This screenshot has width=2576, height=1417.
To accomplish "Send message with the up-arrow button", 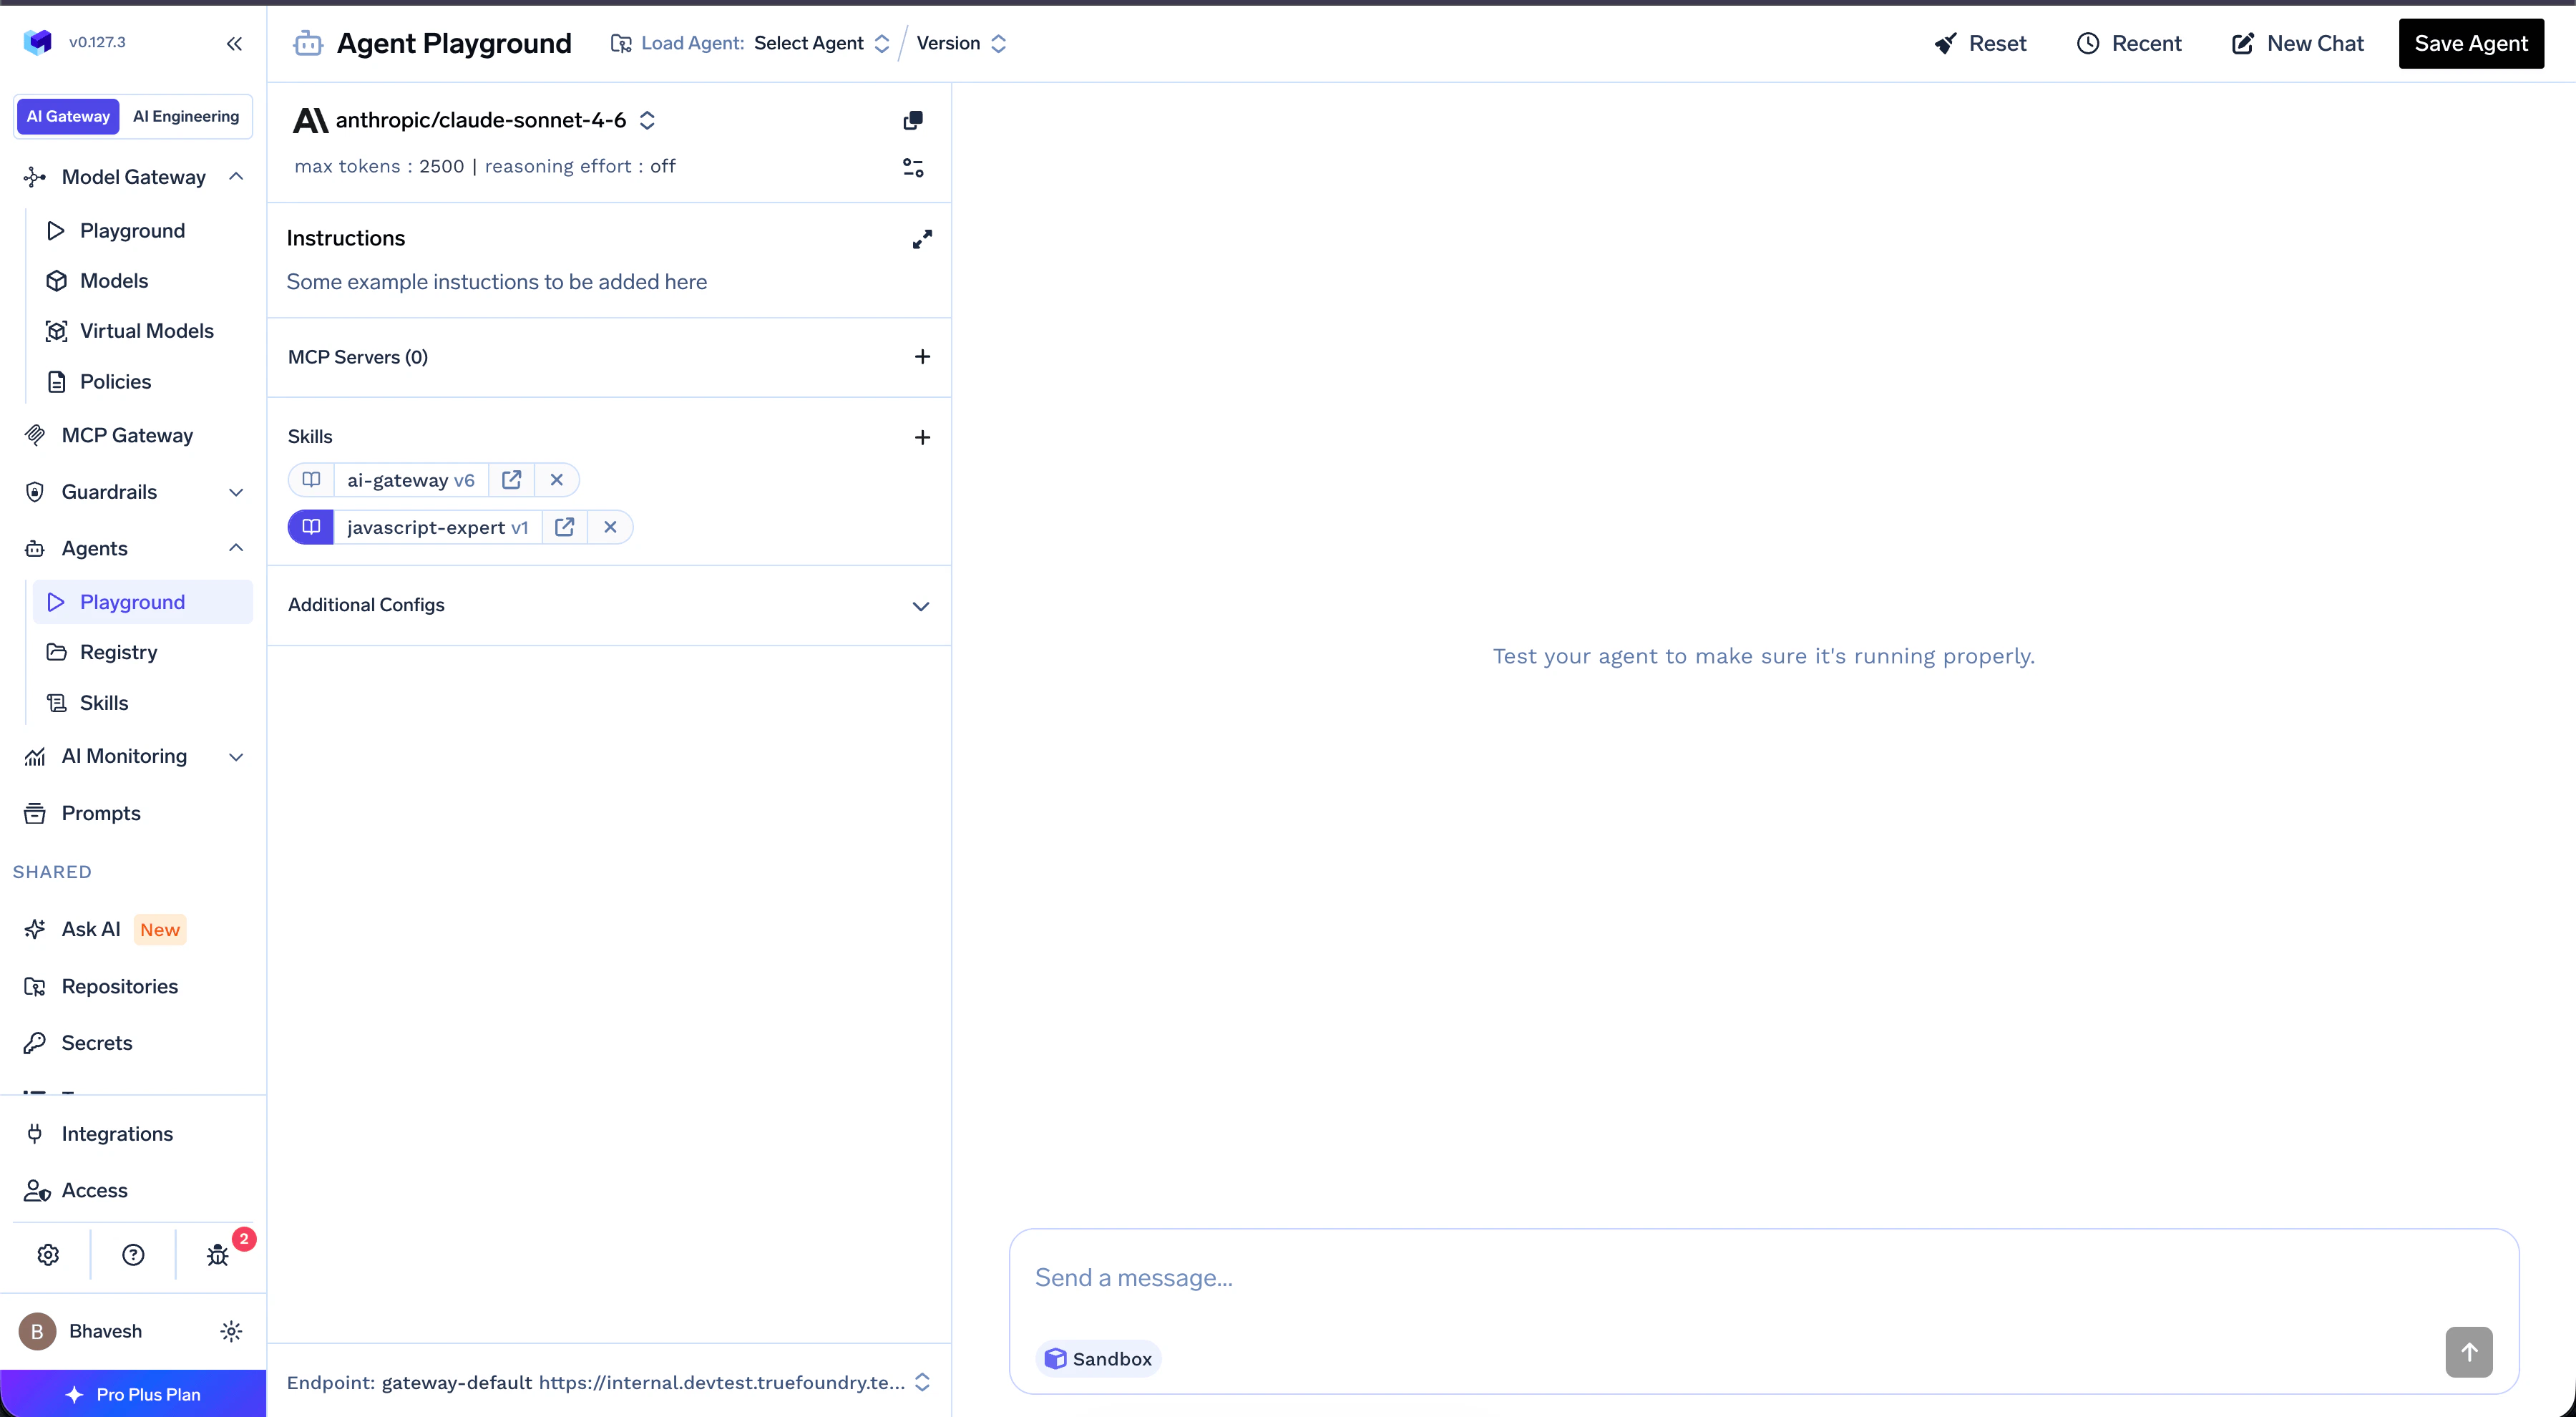I will [2468, 1352].
